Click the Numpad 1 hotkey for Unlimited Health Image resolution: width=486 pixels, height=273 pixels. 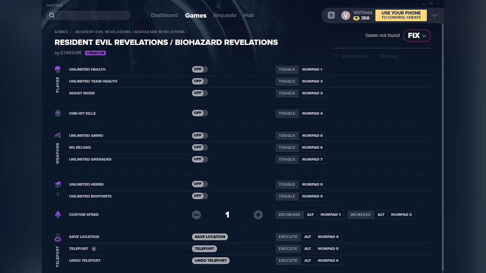pos(312,70)
